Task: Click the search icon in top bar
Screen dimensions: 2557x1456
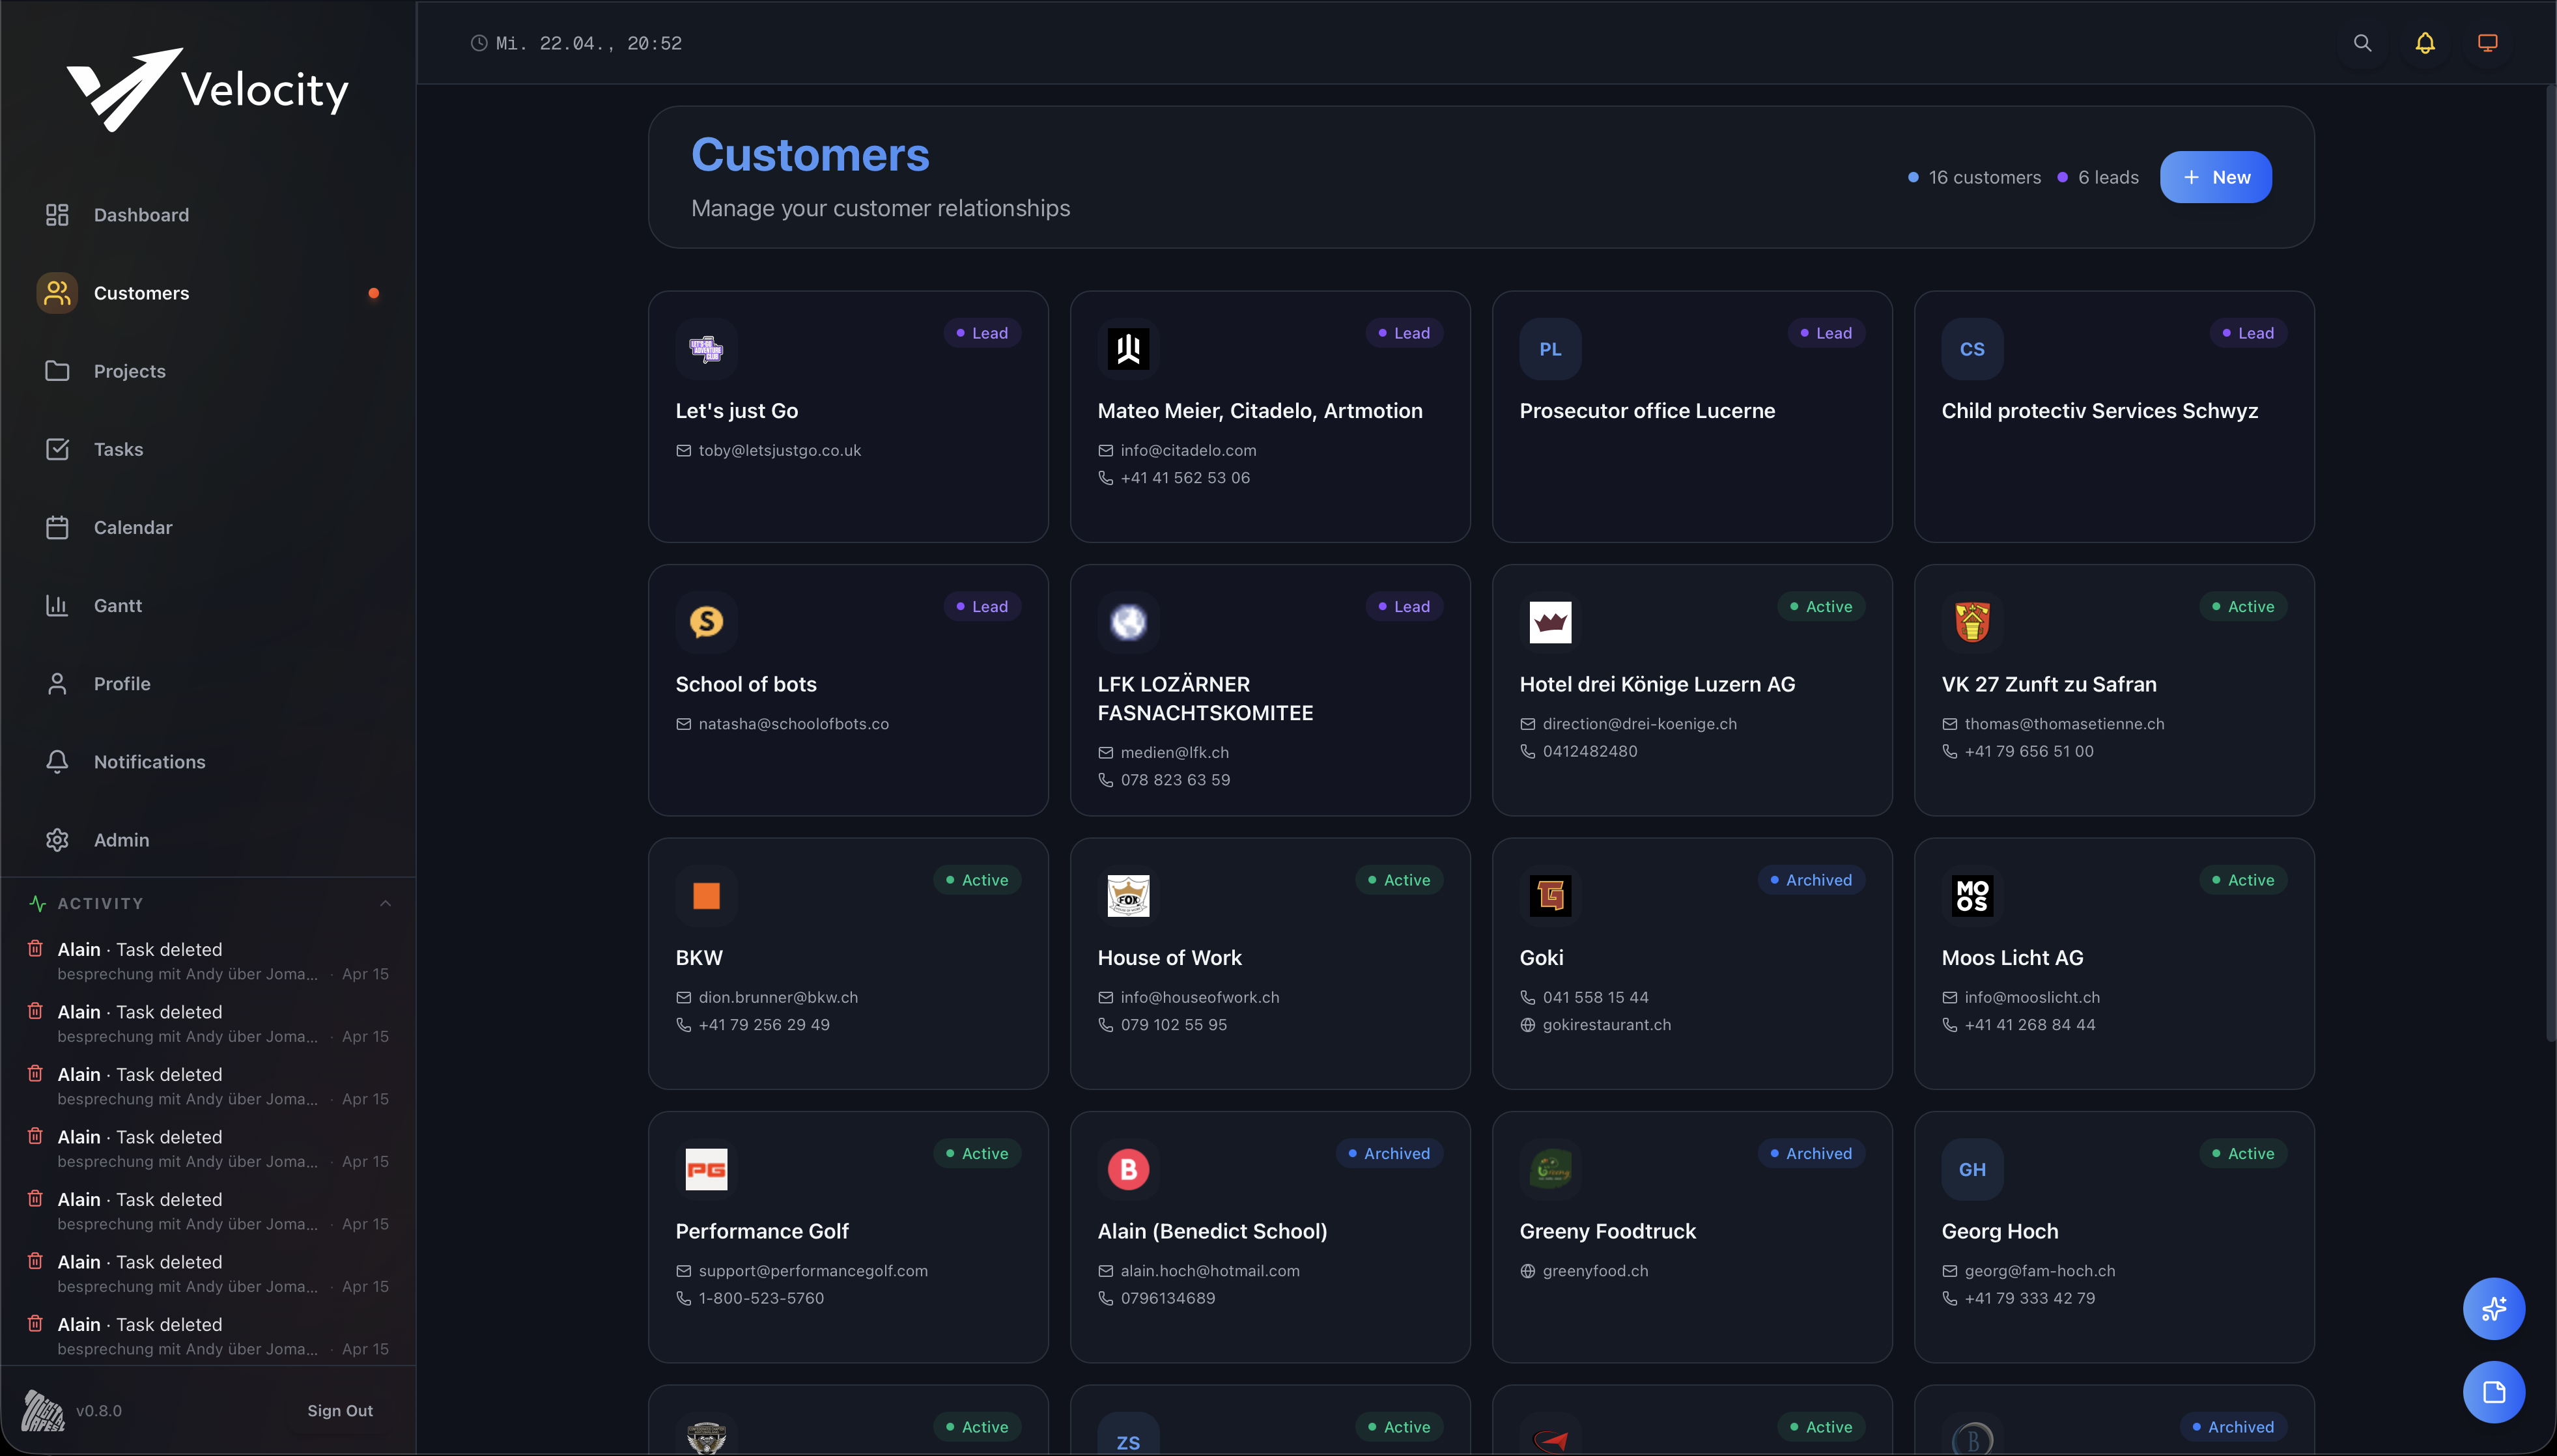Action: click(x=2362, y=43)
